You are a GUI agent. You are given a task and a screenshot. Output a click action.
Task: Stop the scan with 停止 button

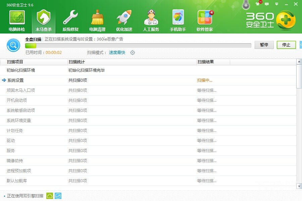point(286,45)
